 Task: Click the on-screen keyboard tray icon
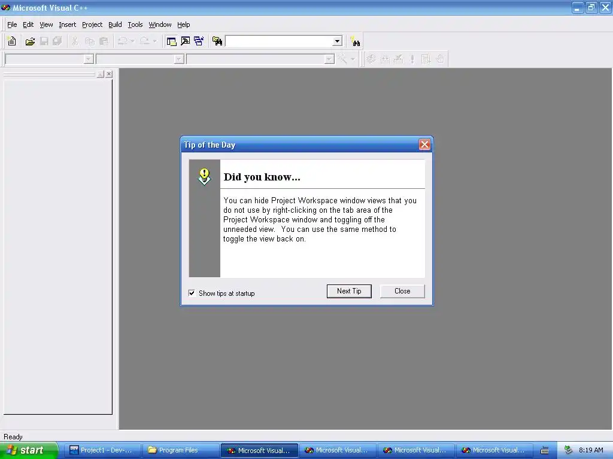point(545,451)
